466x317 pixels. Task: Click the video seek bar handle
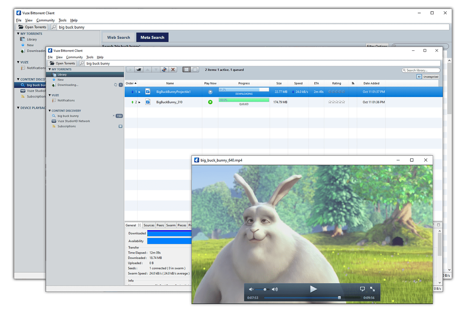click(339, 298)
